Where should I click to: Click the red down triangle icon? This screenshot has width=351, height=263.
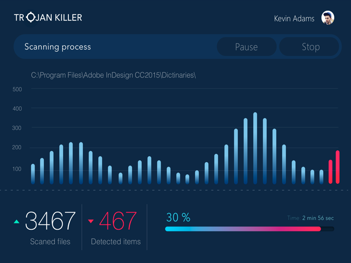point(91,221)
